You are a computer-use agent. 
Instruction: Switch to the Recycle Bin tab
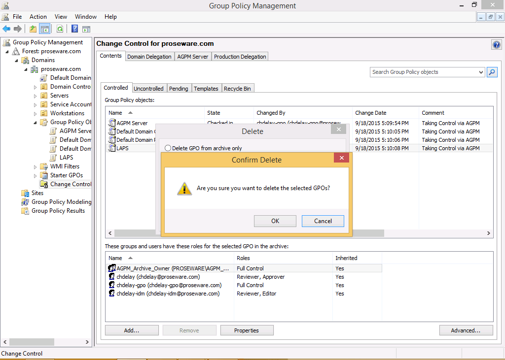[x=237, y=89]
